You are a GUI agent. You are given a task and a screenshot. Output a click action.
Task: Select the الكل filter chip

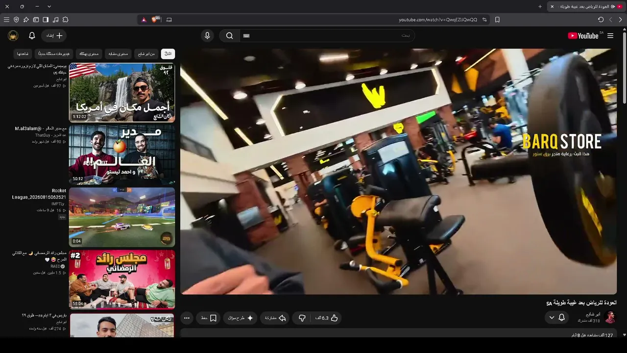(168, 54)
